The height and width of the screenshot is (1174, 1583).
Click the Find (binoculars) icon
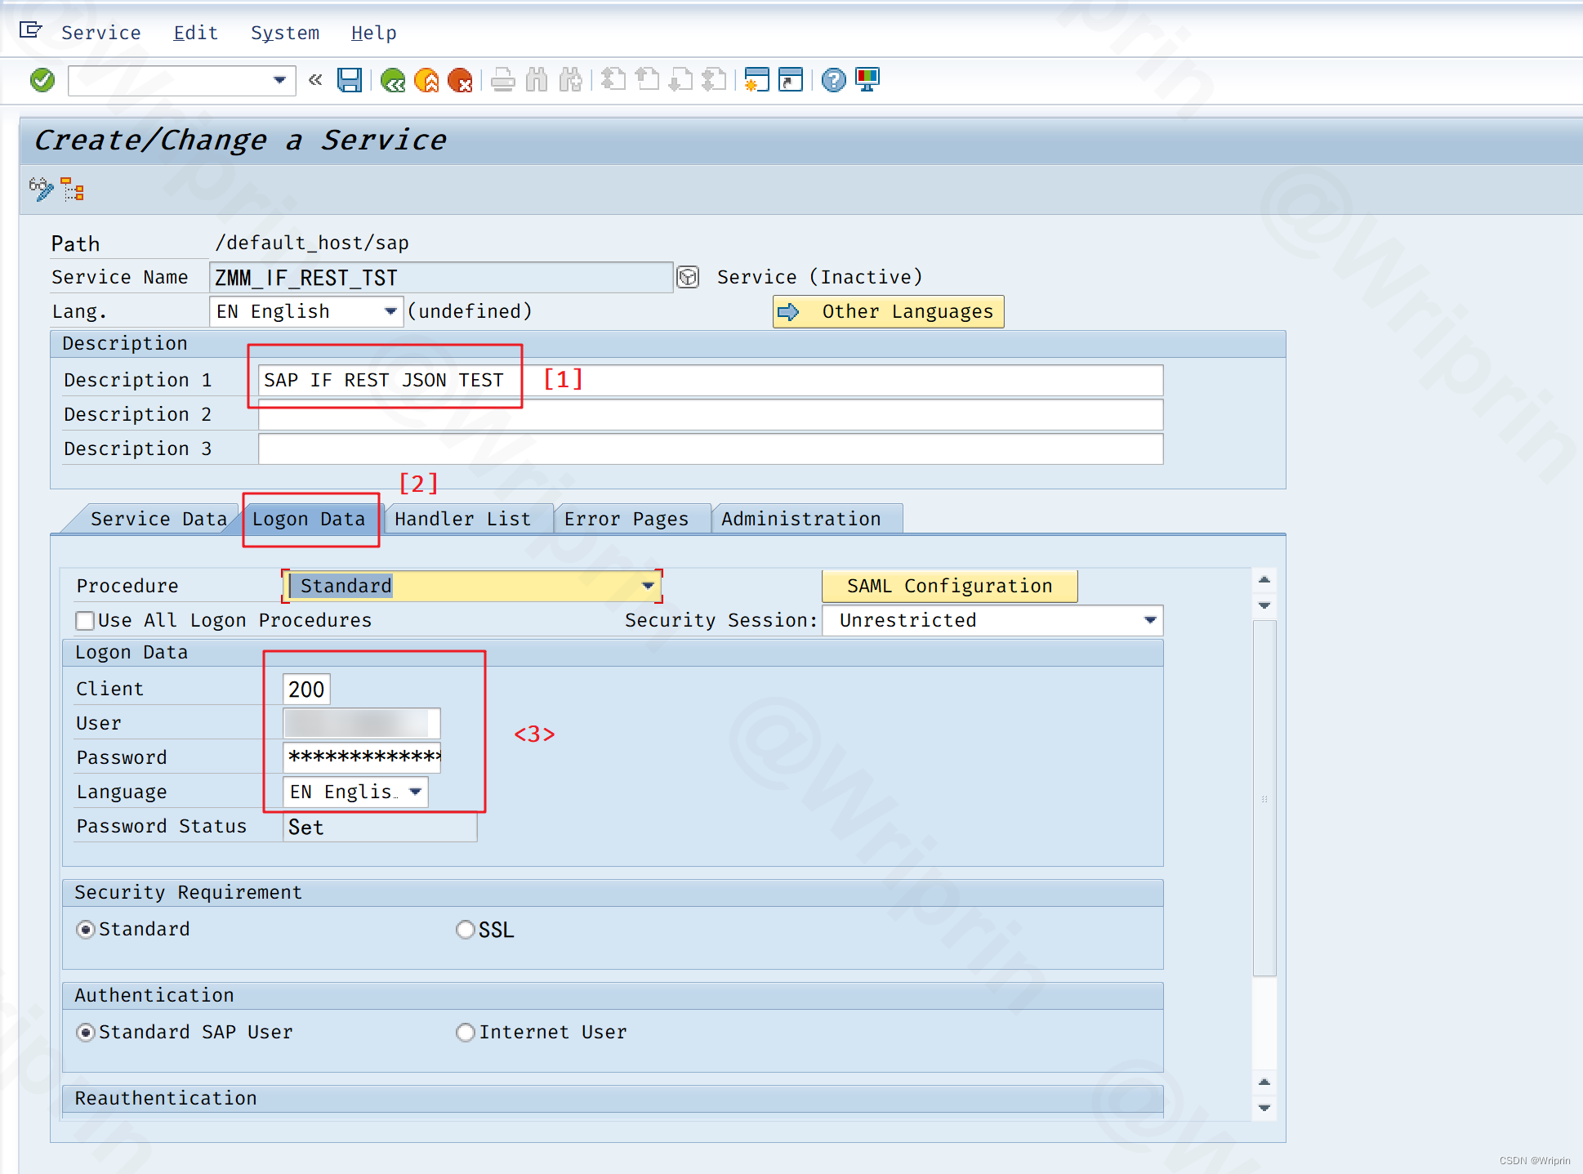coord(537,80)
